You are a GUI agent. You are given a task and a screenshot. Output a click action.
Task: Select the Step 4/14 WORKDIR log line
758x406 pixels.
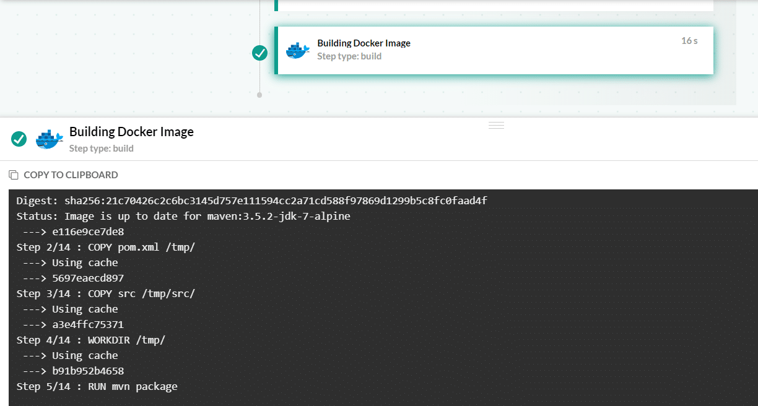click(91, 340)
